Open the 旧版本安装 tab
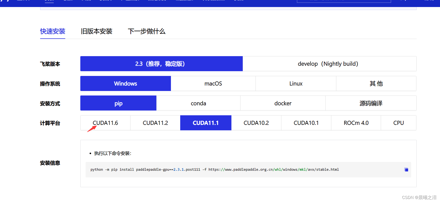Viewport: 440px width, 202px height. pos(97,31)
